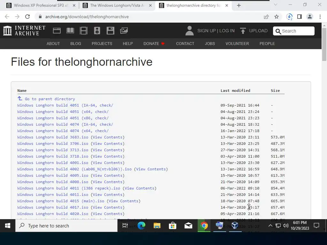The height and width of the screenshot is (245, 327).
Task: Open CONTACT menu item
Action: [185, 43]
